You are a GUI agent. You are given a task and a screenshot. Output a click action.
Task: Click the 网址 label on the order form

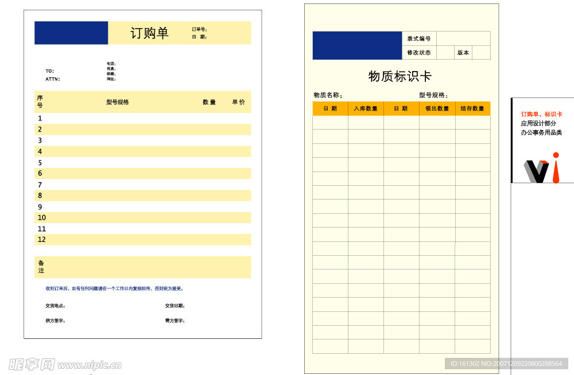click(x=111, y=79)
